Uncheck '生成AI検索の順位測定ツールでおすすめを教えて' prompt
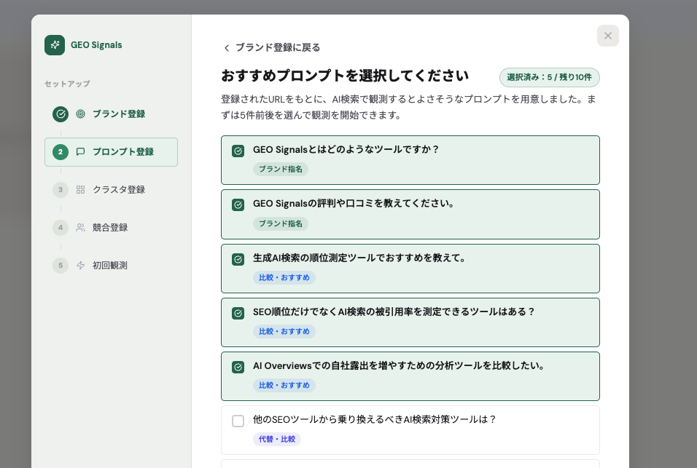Screen dimensions: 697x468 238,259
